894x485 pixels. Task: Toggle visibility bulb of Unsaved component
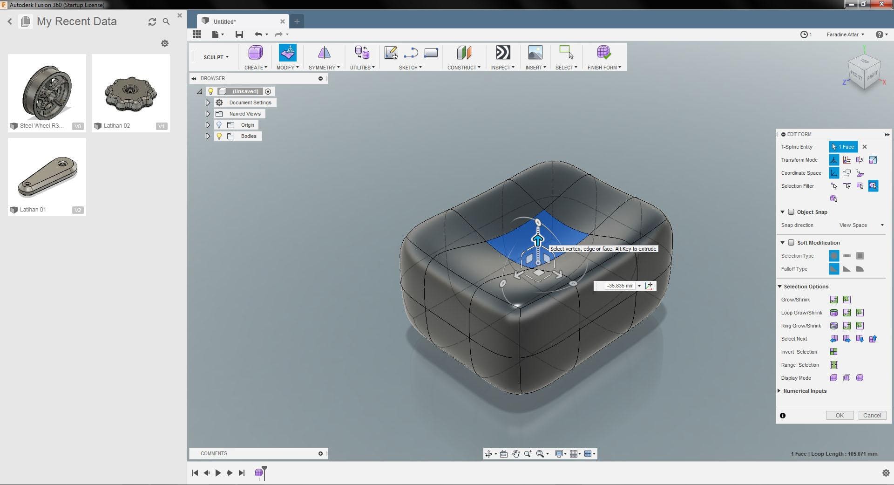pyautogui.click(x=210, y=91)
